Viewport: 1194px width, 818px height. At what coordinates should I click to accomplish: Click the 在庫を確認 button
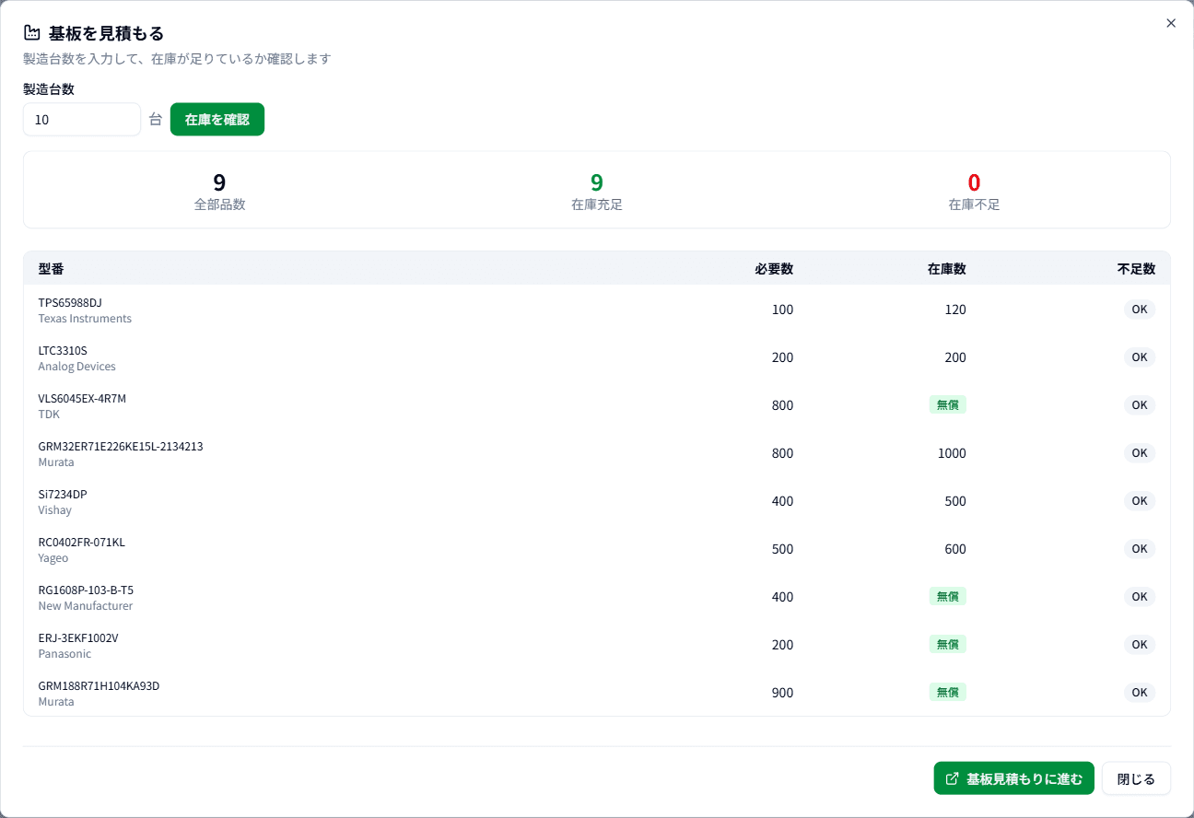click(x=217, y=119)
